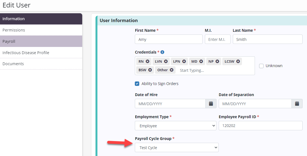This screenshot has height=156, width=307.
Task: Remove the NP credential tag
Action: pos(217,61)
